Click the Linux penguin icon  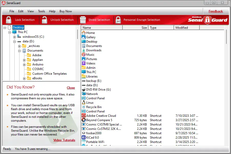84,102
